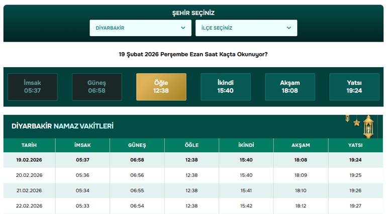Select the highlighted Öğle 12:38 card
Image resolution: width=387 pixels, height=214 pixels.
[x=161, y=87]
